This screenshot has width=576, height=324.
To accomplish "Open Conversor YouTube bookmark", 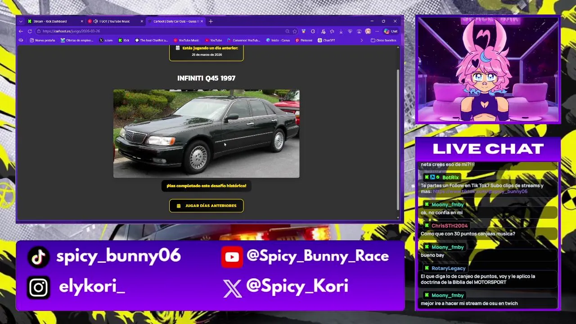I will (x=243, y=40).
